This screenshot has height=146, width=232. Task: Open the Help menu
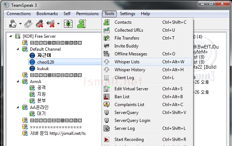[145, 14]
